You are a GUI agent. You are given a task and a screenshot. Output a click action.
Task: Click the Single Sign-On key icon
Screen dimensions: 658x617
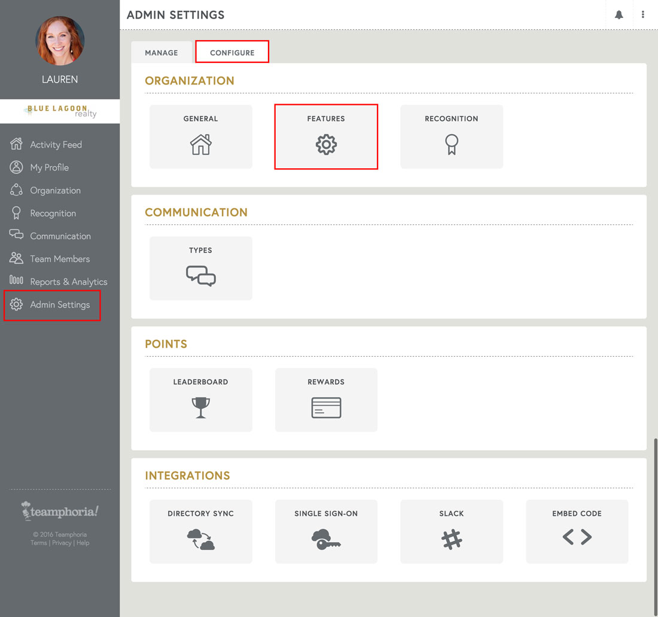[326, 540]
